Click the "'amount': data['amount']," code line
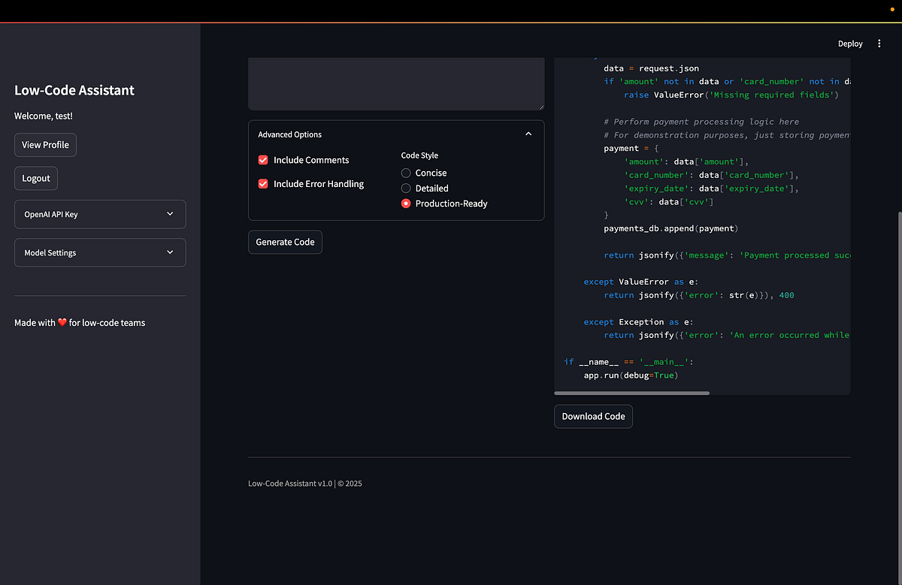Image resolution: width=902 pixels, height=585 pixels. pyautogui.click(x=686, y=161)
